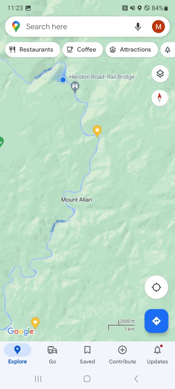Viewport: 175px width, 389px height.
Task: Tap the starred pin beside Google logo
Action: click(x=35, y=323)
